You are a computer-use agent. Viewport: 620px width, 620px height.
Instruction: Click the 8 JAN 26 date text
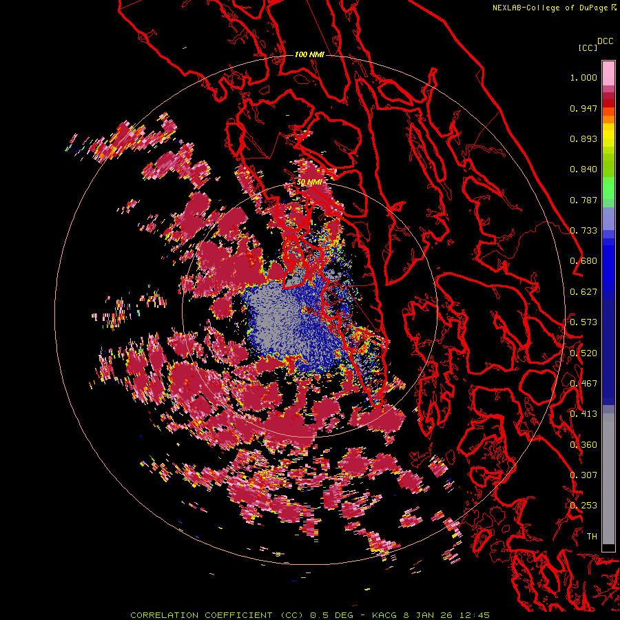coord(430,615)
